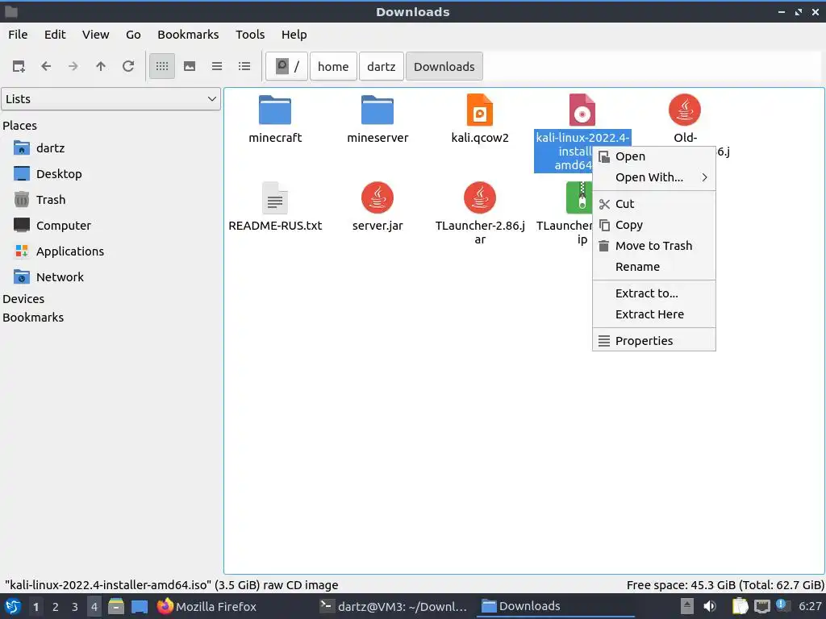The width and height of the screenshot is (826, 619).
Task: Open Applications in Places sidebar
Action: coord(70,251)
